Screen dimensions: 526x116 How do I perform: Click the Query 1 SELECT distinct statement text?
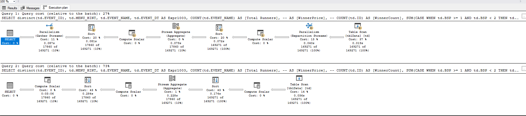[260, 18]
